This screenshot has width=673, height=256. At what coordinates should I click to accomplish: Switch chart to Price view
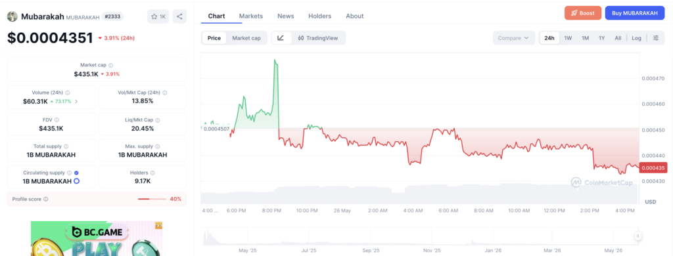coord(214,37)
